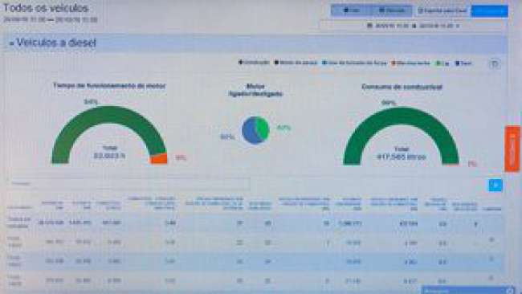Click the orange segment of the engine time gauge
The width and height of the screenshot is (522, 294).
point(158,159)
